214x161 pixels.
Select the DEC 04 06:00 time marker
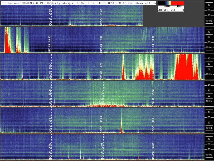[x=50, y=44]
